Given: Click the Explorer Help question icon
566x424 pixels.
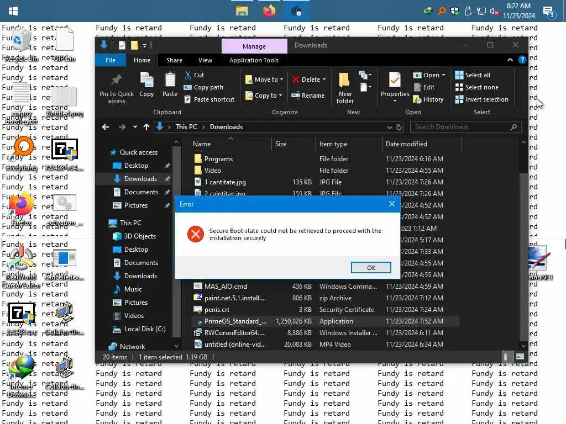Looking at the screenshot, I should (522, 60).
